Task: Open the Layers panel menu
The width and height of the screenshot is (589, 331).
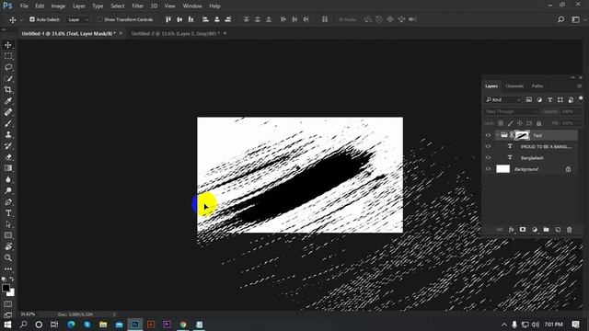Action: [x=579, y=86]
